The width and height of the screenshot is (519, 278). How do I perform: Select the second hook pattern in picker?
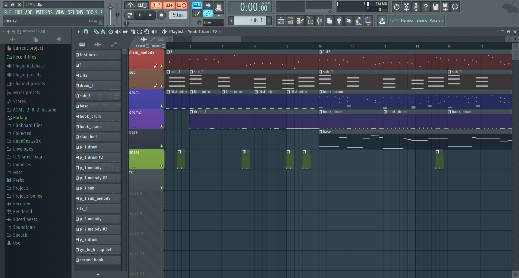coord(98,260)
